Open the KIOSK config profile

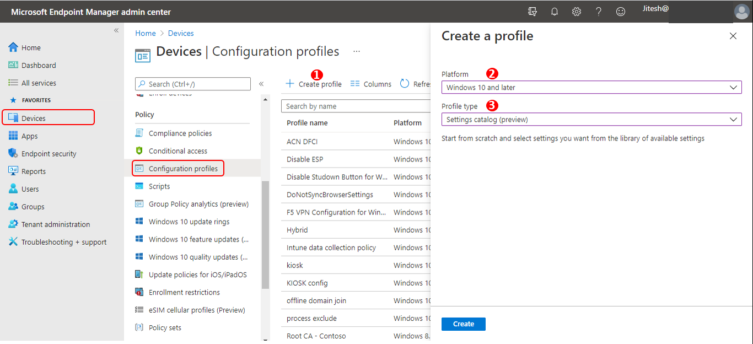pos(307,283)
